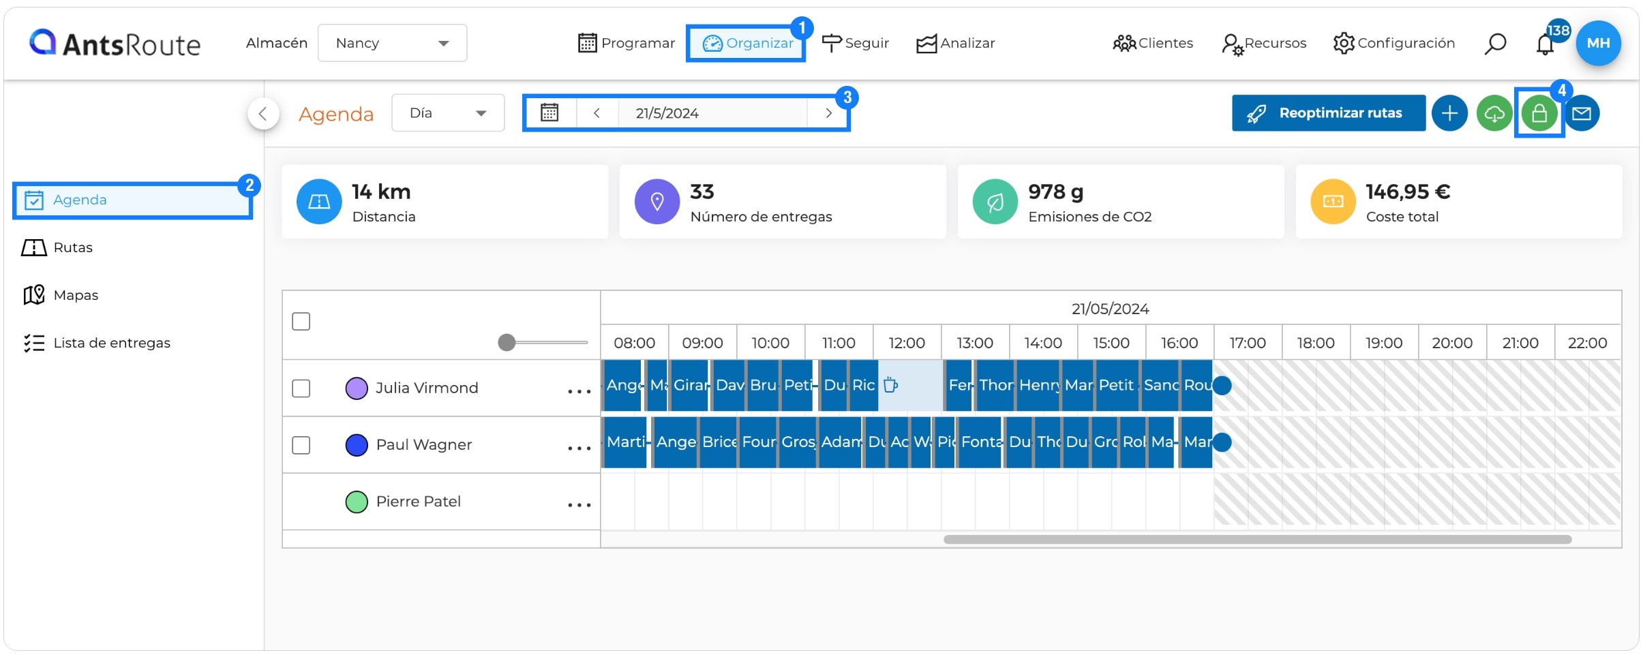The height and width of the screenshot is (659, 1643).
Task: Click the Fonta delivery block in Paul's row
Action: 980,442
